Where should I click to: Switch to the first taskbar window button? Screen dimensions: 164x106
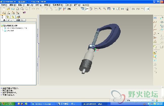(x=43, y=104)
